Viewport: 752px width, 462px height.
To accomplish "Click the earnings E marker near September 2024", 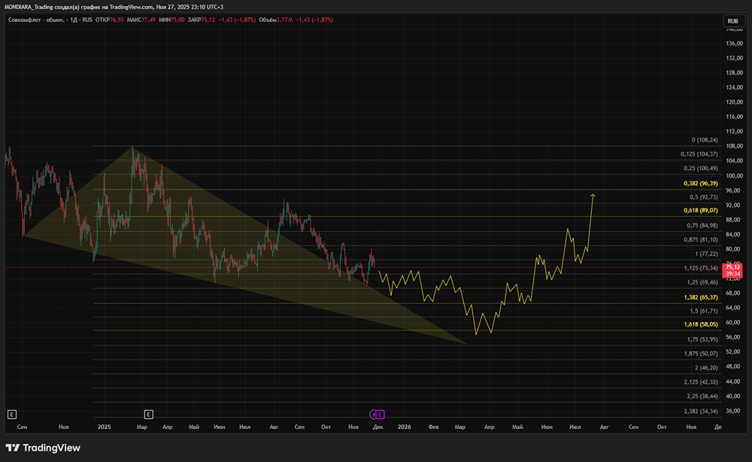I will tap(11, 414).
